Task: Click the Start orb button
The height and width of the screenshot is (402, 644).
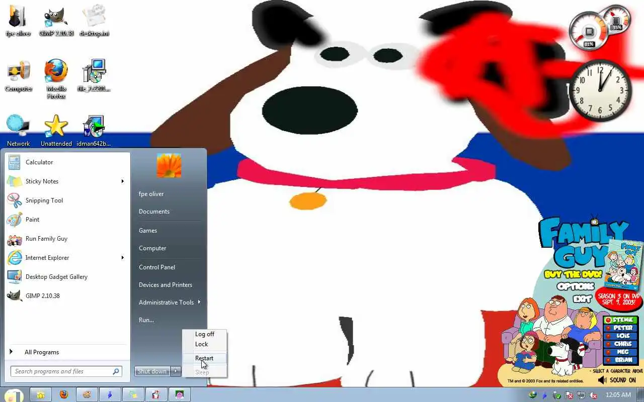Action: [14, 395]
